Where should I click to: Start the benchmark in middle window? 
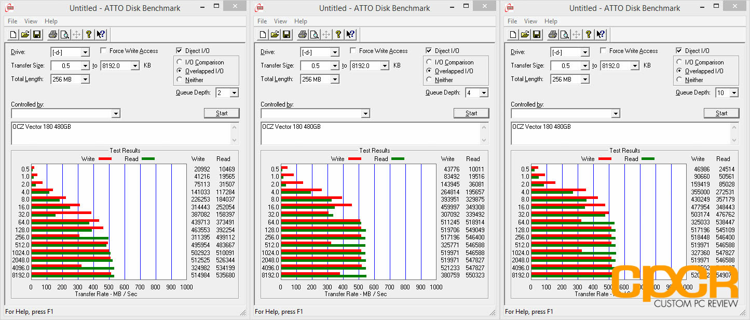(x=471, y=113)
